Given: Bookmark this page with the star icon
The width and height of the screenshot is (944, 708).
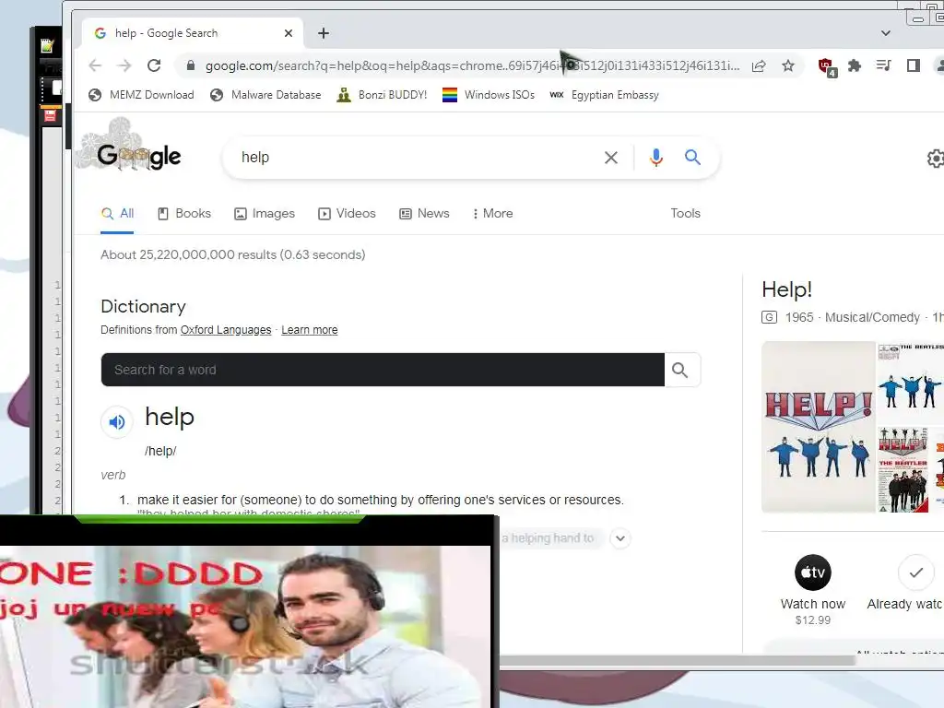Looking at the screenshot, I should [x=788, y=65].
